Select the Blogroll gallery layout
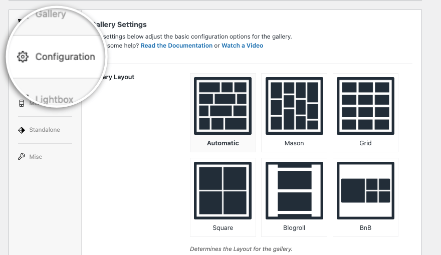441x255 pixels. point(294,197)
